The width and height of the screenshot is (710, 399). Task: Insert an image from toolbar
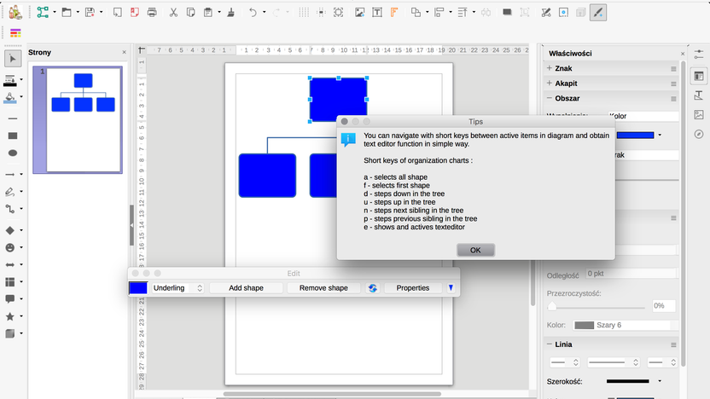point(359,12)
